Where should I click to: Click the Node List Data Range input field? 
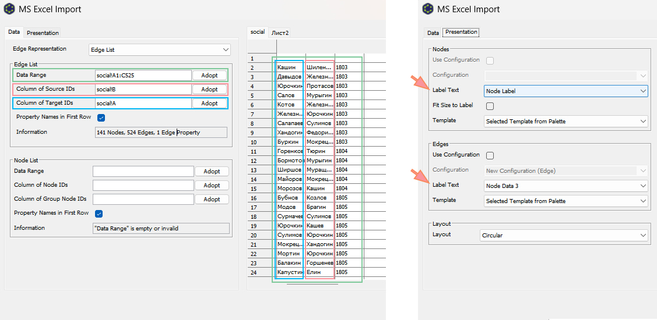(x=143, y=171)
